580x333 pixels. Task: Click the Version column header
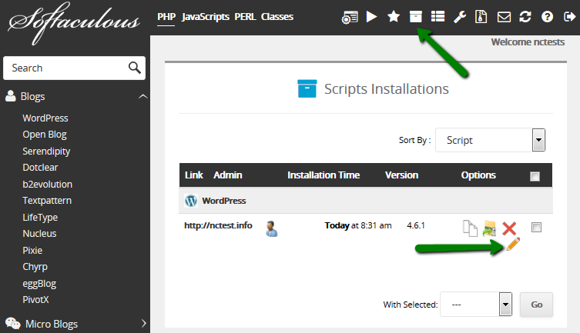pos(402,175)
